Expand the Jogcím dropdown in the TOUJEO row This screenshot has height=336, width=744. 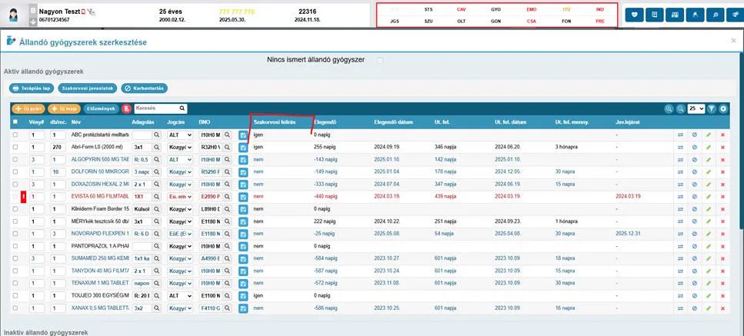tap(180, 295)
